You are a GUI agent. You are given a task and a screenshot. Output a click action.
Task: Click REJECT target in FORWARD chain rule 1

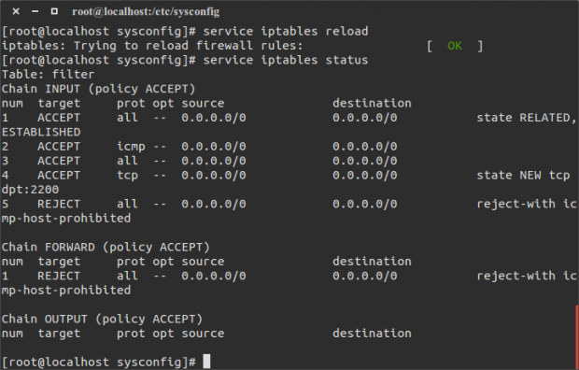coord(59,276)
